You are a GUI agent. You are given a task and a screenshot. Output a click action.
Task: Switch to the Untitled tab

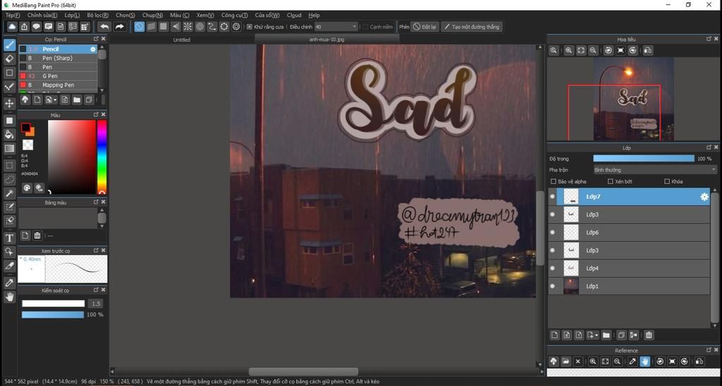181,39
